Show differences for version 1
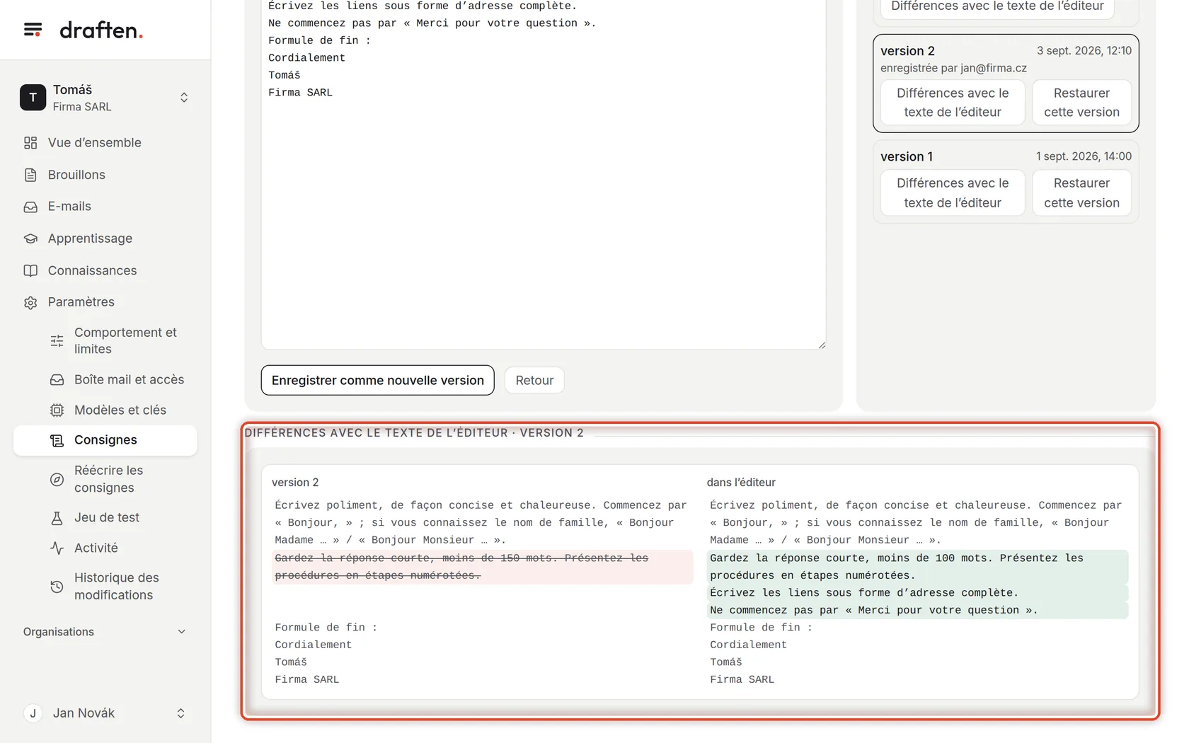 (x=953, y=192)
